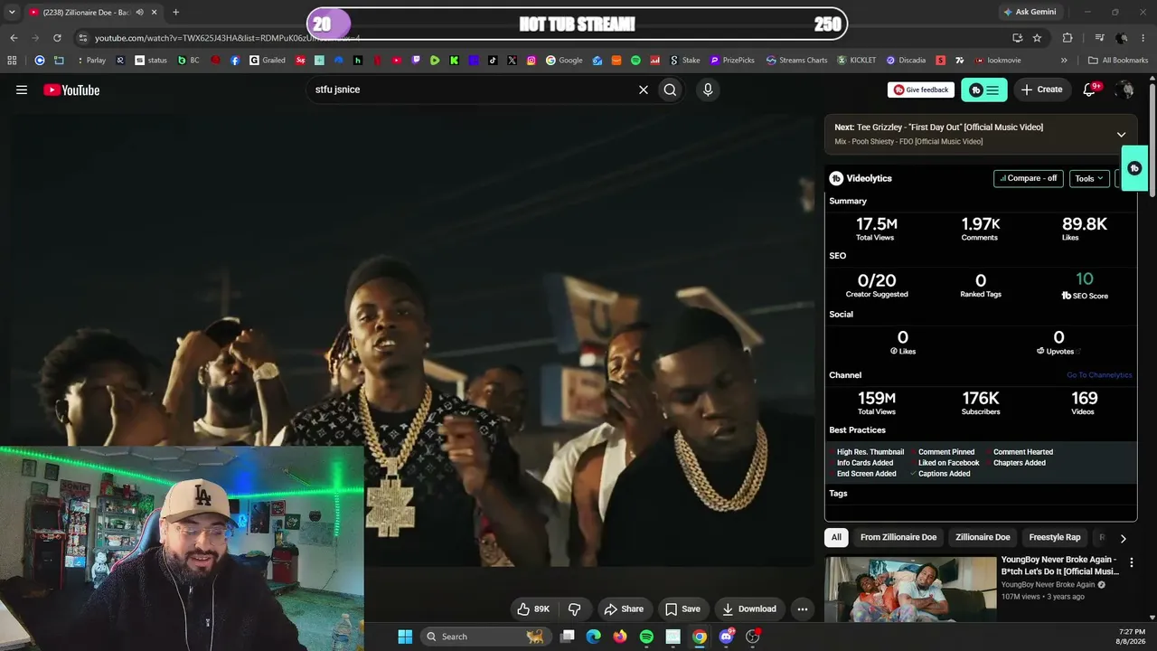Click the TubeBuddy Give feedback button
Screen dimensions: 1157x651
tap(921, 90)
